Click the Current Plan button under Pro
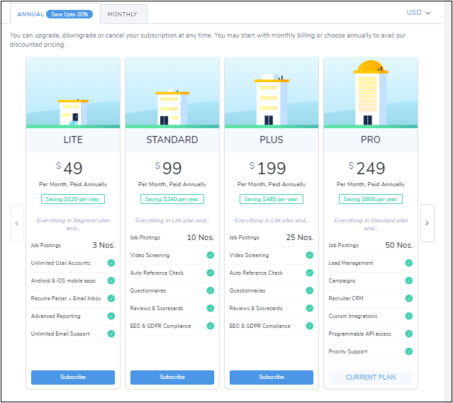The width and height of the screenshot is (453, 403). pos(370,377)
